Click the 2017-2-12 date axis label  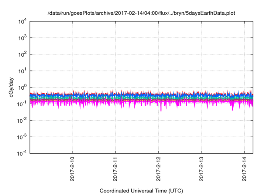click(x=158, y=169)
